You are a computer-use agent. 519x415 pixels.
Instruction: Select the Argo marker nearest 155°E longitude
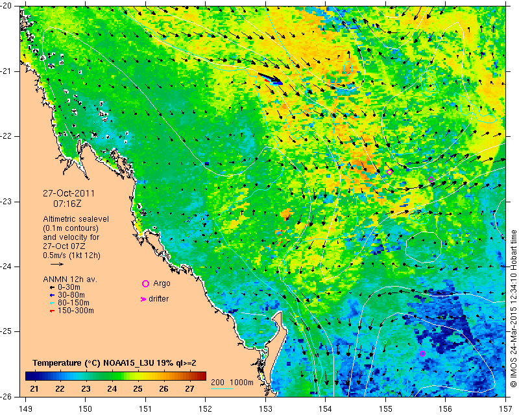click(390, 172)
